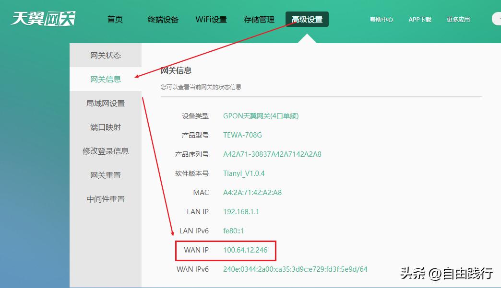Screen dimensions: 501x288
Task: Switch to the 终端设备 tab
Action: pos(163,19)
